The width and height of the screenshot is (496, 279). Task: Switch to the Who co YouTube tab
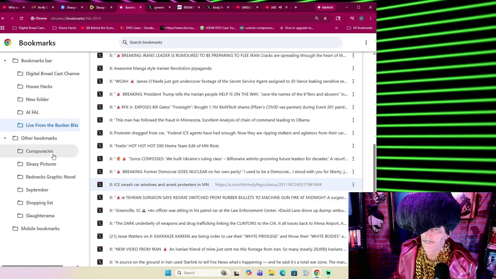click(x=14, y=7)
